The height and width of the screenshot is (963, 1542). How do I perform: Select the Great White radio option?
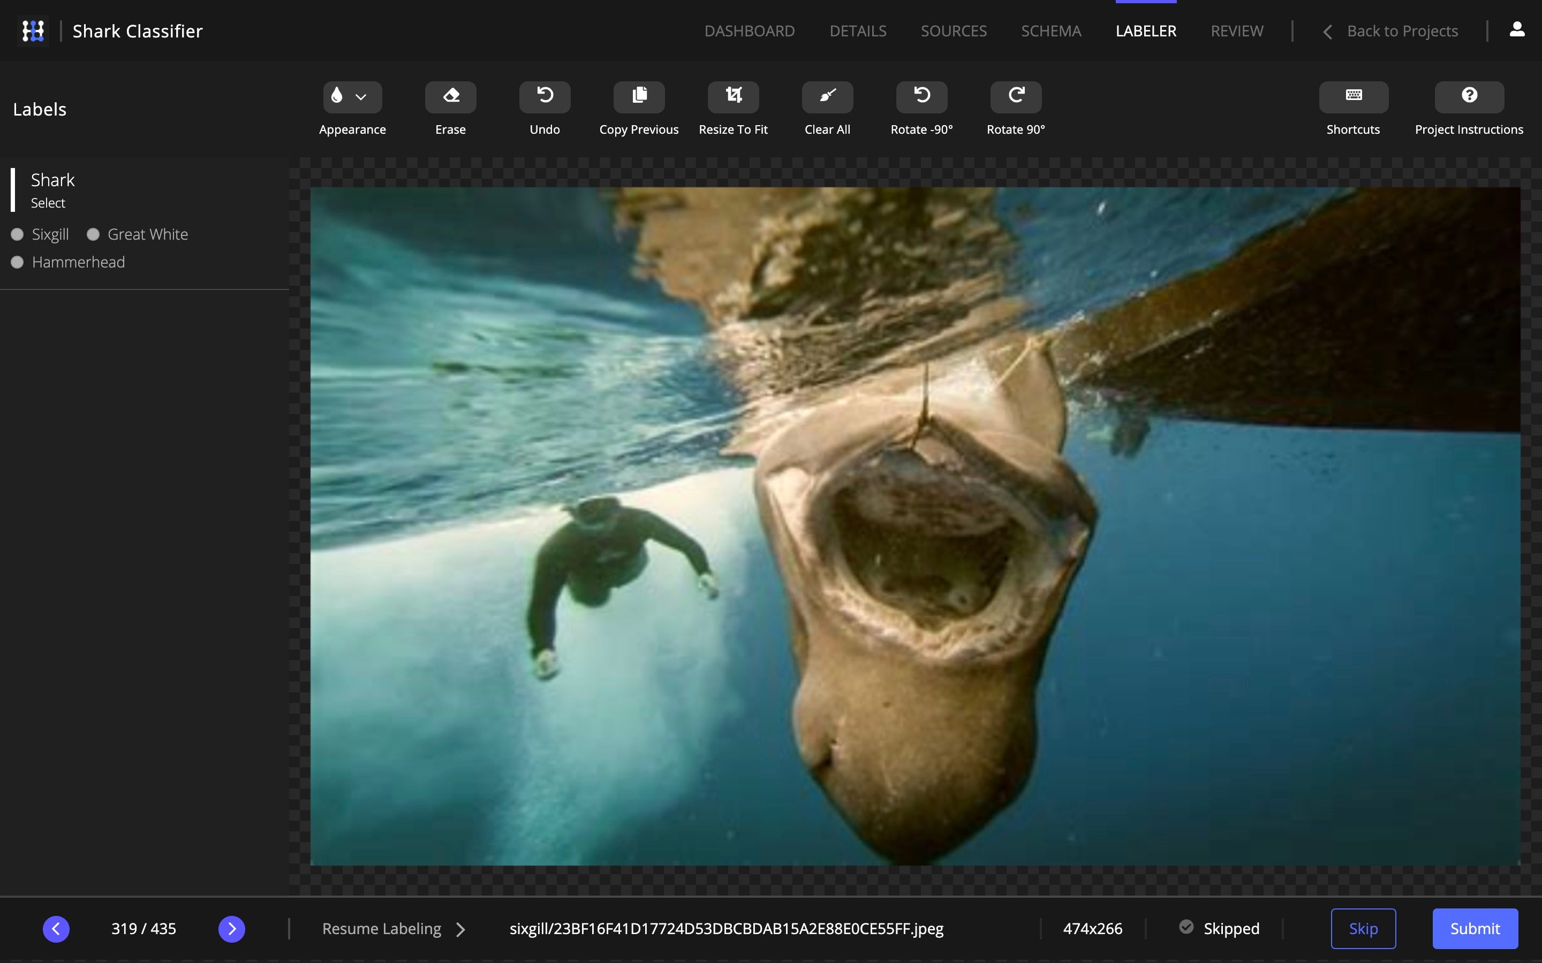point(93,234)
